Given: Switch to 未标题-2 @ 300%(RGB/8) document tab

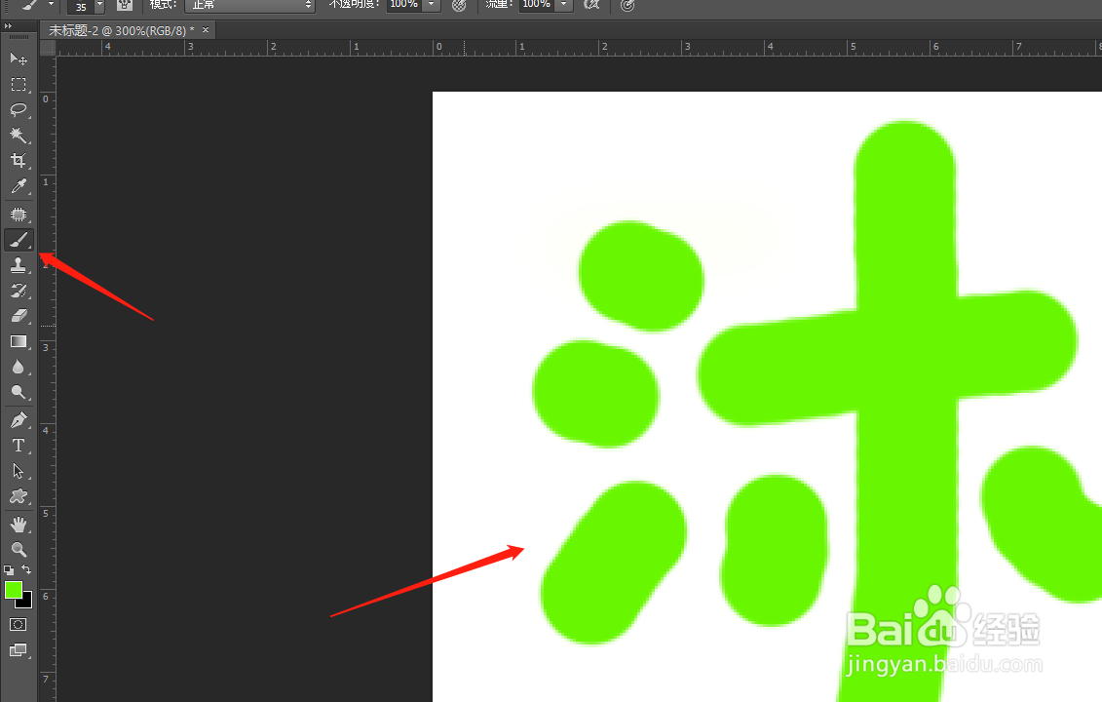Looking at the screenshot, I should click(x=121, y=30).
